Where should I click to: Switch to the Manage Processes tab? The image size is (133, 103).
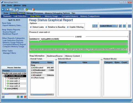click(35, 13)
